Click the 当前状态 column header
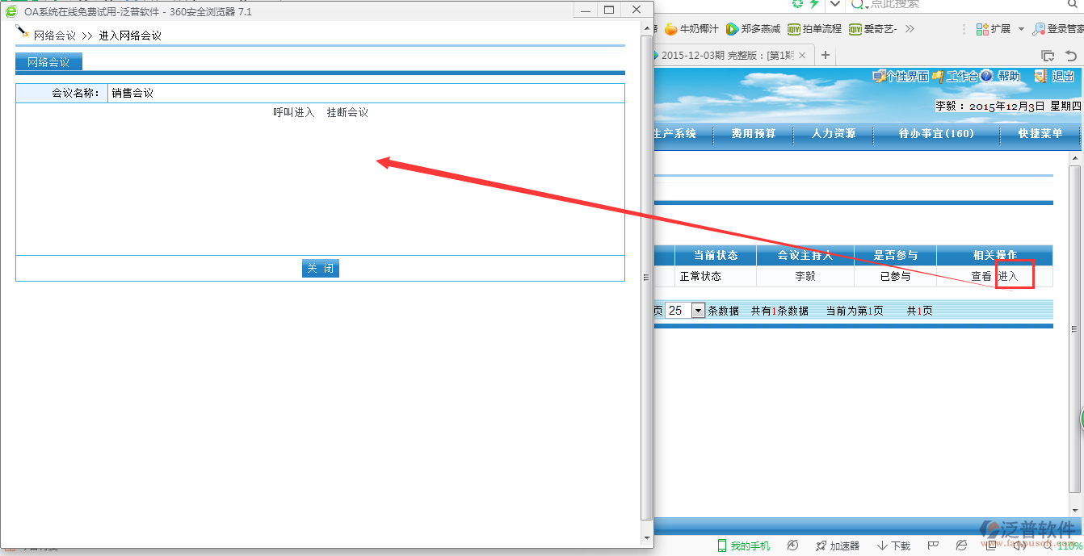The width and height of the screenshot is (1084, 556). [x=716, y=255]
